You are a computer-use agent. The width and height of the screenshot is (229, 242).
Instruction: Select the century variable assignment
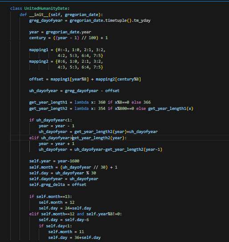[x=68, y=38]
